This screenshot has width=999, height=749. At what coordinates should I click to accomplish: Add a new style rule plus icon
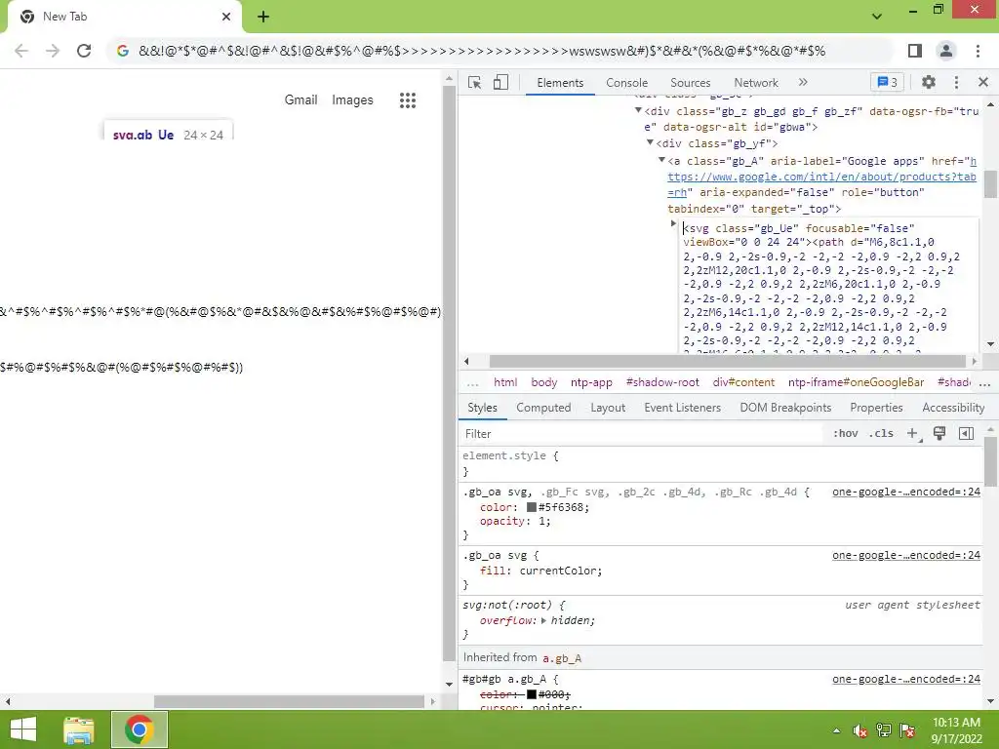pos(913,433)
